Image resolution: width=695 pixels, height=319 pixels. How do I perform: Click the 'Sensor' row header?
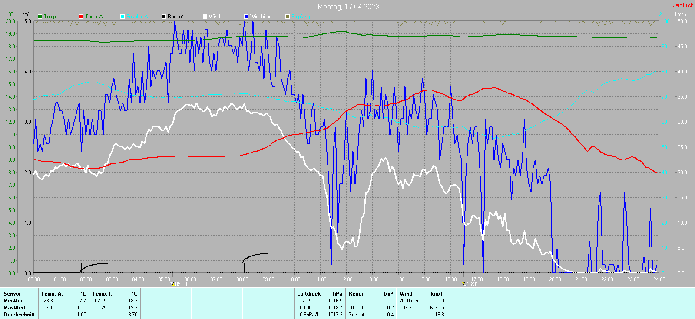(12, 294)
